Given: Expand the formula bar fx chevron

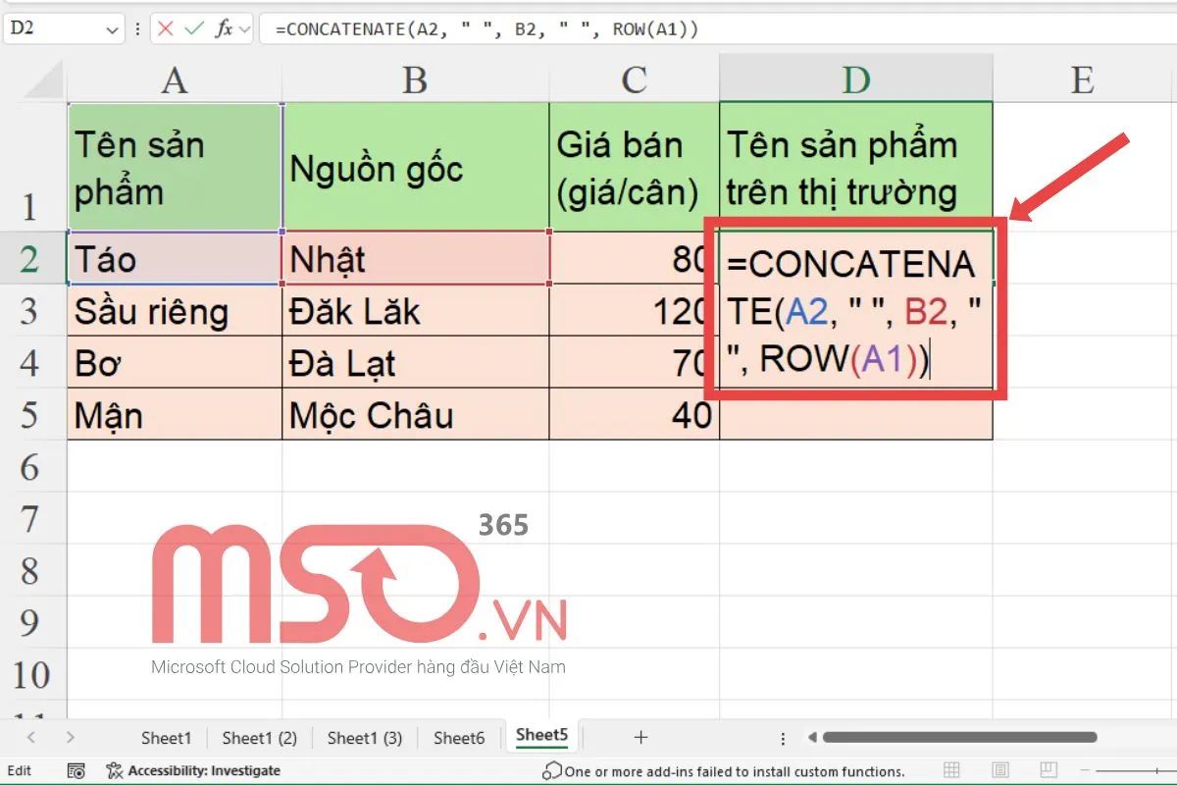Looking at the screenshot, I should click(x=243, y=28).
